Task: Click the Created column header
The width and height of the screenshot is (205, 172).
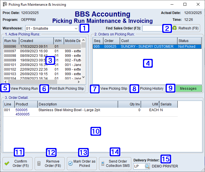Action: coord(36,41)
